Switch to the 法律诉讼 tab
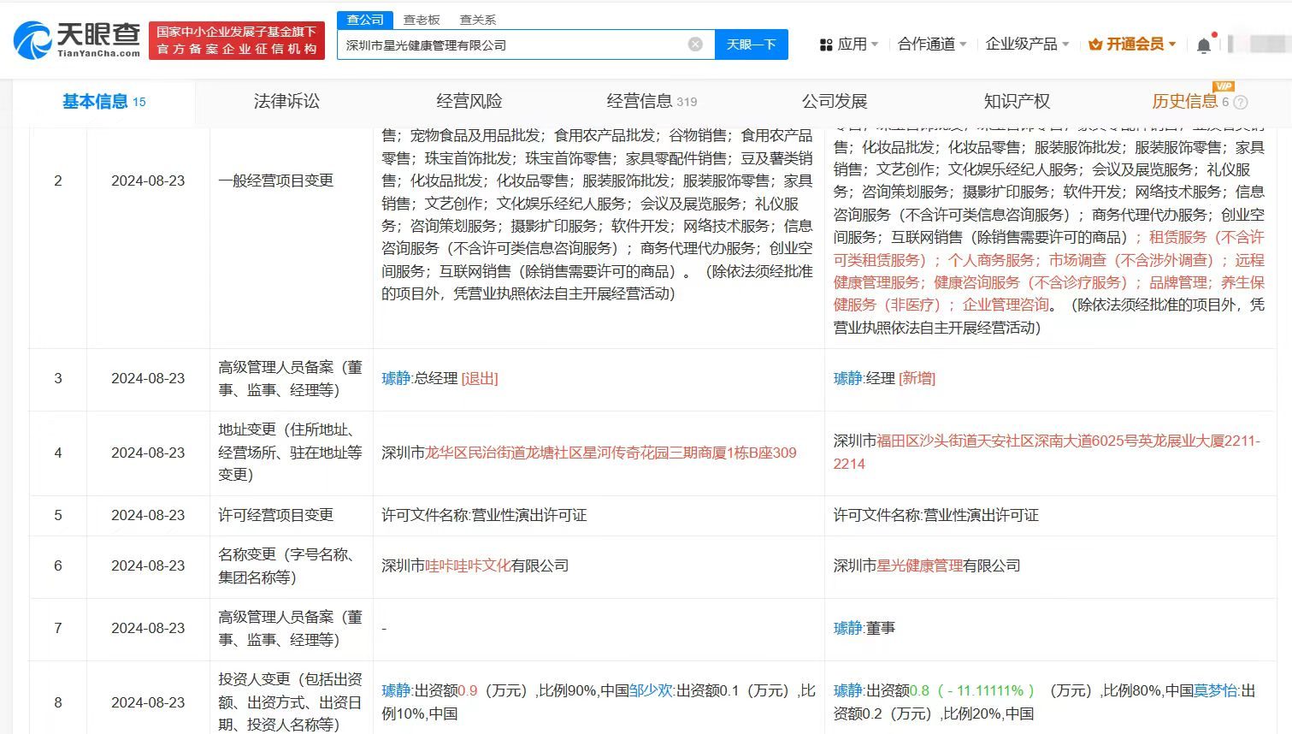1292x734 pixels. (x=286, y=101)
